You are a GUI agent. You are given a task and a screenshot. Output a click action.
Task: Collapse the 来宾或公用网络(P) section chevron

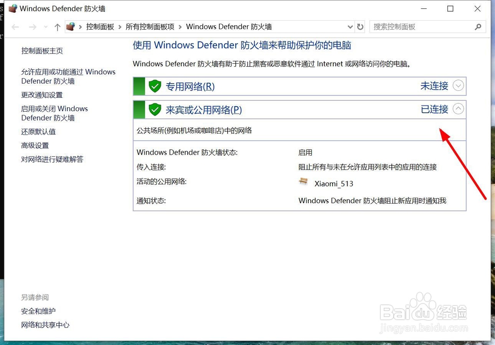458,109
